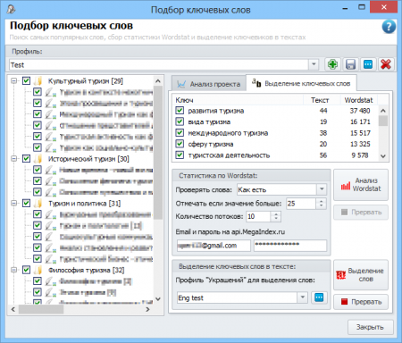
Task: Uncheck the Философия туризма [32] checkbox
Action: (26, 270)
